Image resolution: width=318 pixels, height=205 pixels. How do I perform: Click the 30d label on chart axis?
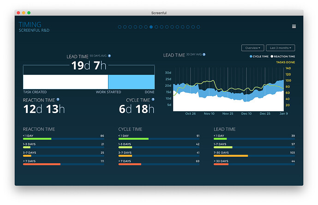(x=168, y=73)
